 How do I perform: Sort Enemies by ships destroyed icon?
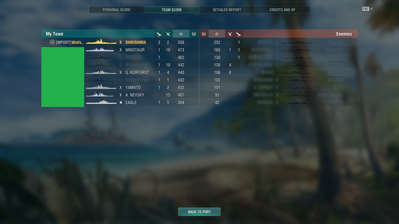coord(238,34)
